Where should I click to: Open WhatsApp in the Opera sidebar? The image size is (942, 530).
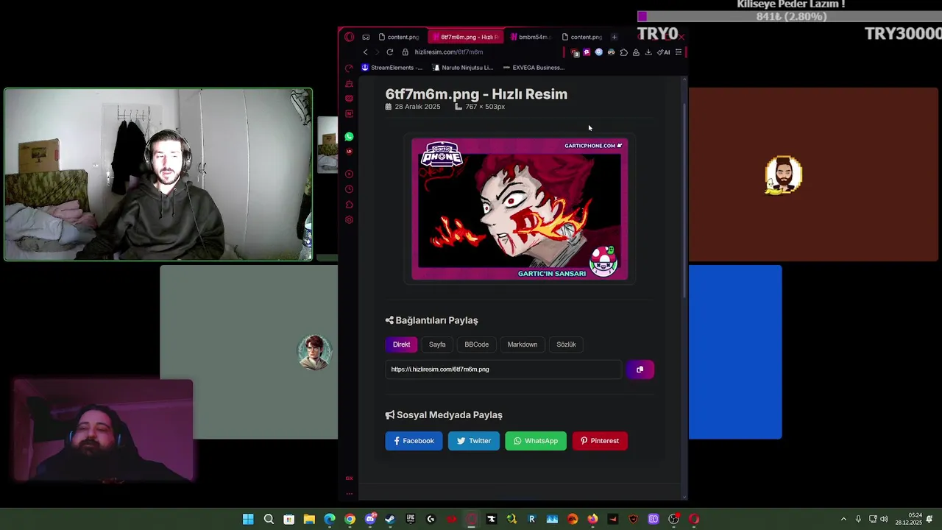tap(349, 136)
